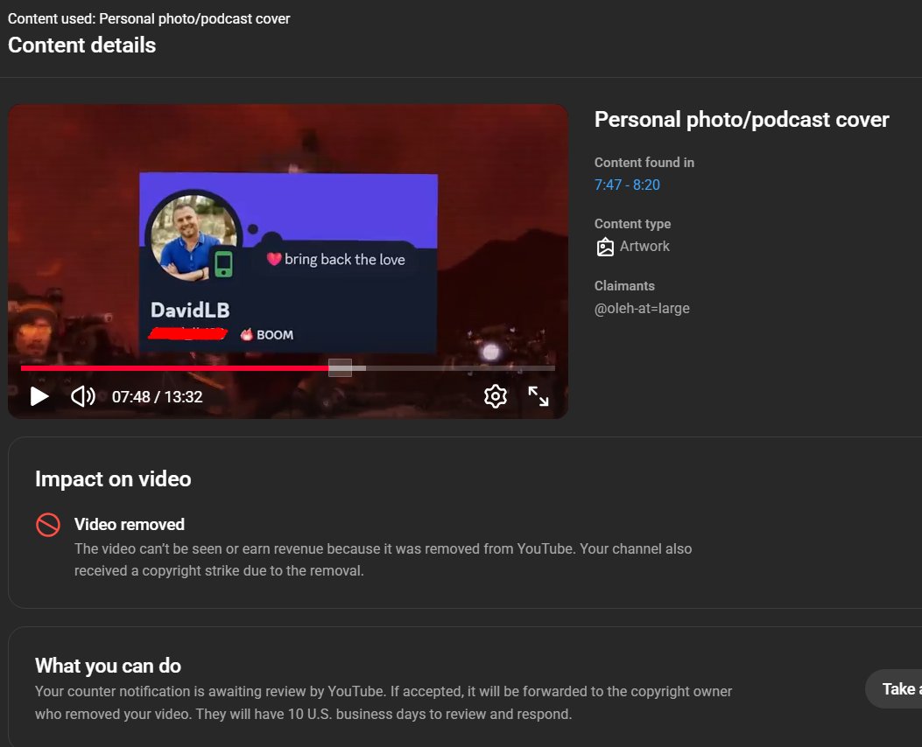Image resolution: width=922 pixels, height=747 pixels.
Task: Click the green mobile phone status icon
Action: click(x=223, y=264)
